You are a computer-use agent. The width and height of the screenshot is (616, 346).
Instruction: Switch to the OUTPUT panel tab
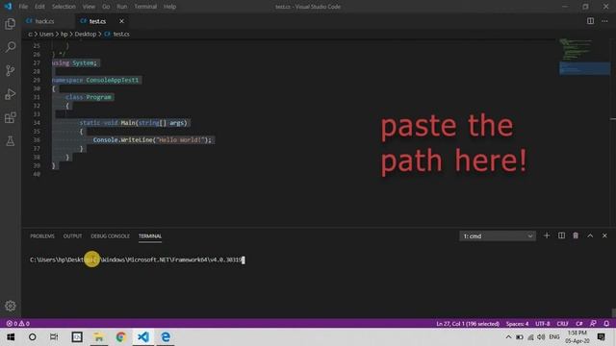click(x=72, y=236)
